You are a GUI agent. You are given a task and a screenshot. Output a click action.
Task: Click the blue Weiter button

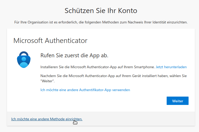(177, 101)
